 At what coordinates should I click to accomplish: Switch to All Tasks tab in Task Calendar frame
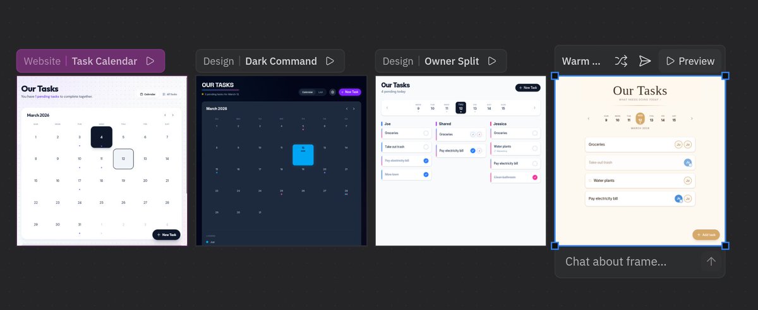pyautogui.click(x=170, y=94)
